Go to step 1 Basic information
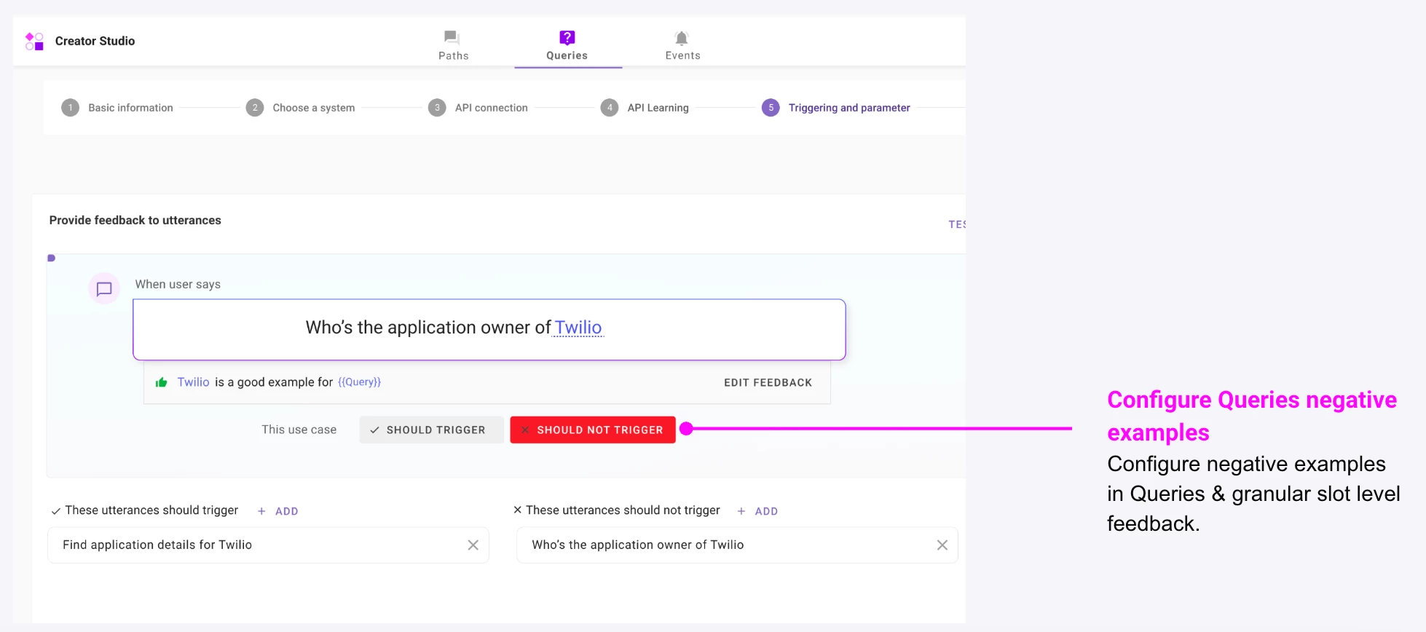Screen dimensions: 1426x632 click(117, 108)
